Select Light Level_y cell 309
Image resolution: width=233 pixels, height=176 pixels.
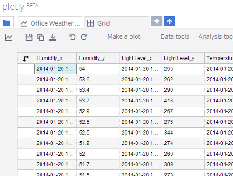pos(183,164)
